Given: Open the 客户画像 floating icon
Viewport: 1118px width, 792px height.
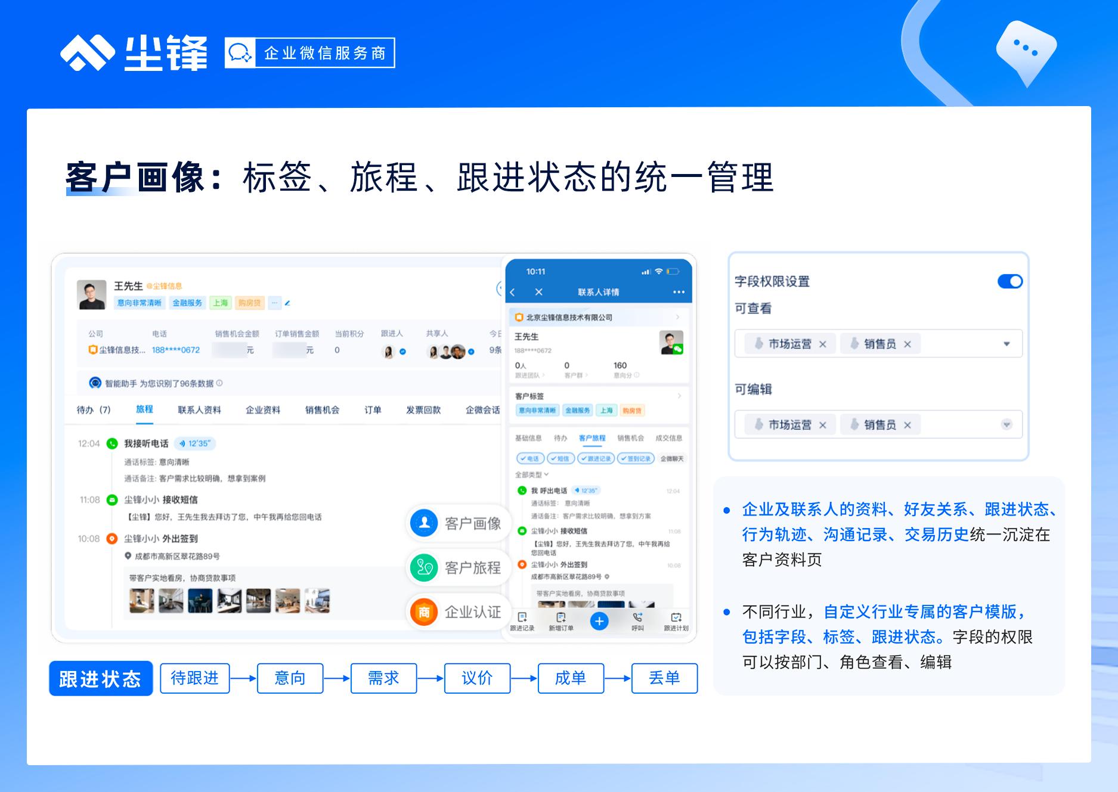Looking at the screenshot, I should click(x=458, y=524).
